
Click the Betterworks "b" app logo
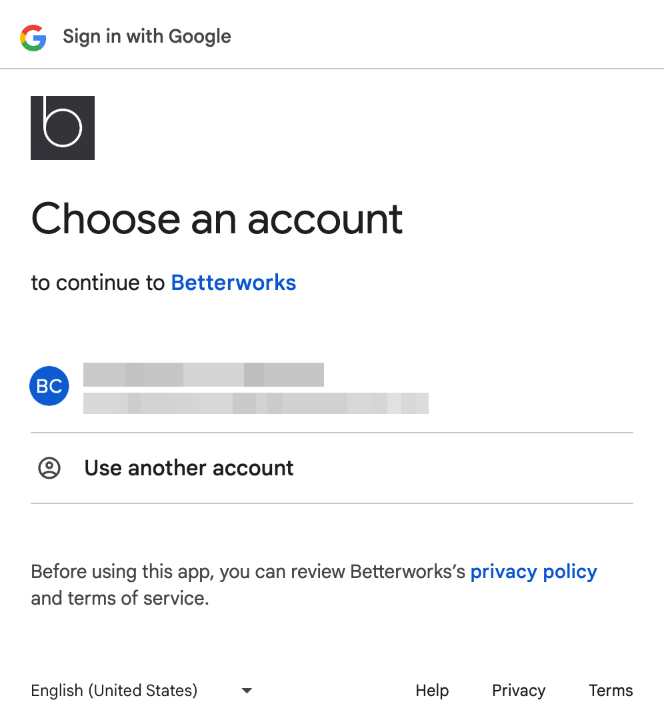tap(63, 128)
